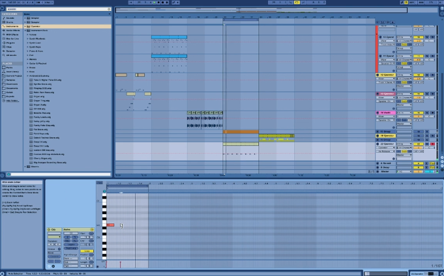Click the arrangement record button

[162, 2]
